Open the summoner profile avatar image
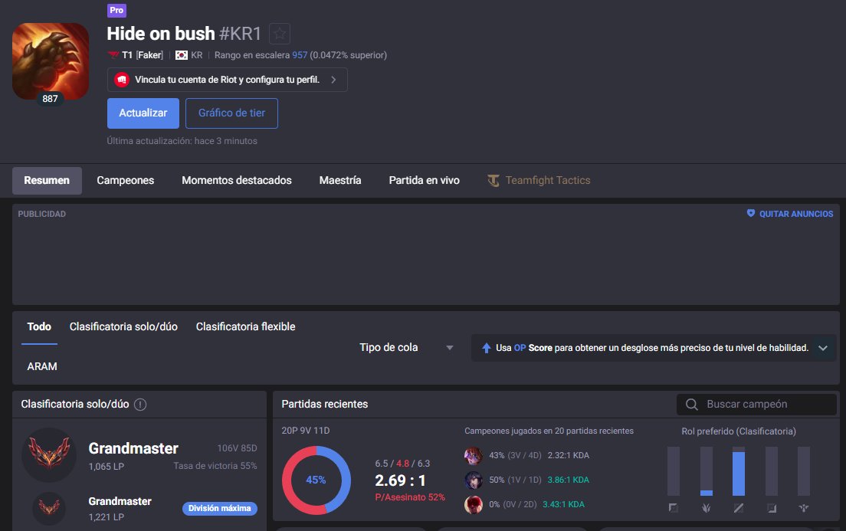This screenshot has height=531, width=846. pyautogui.click(x=50, y=61)
